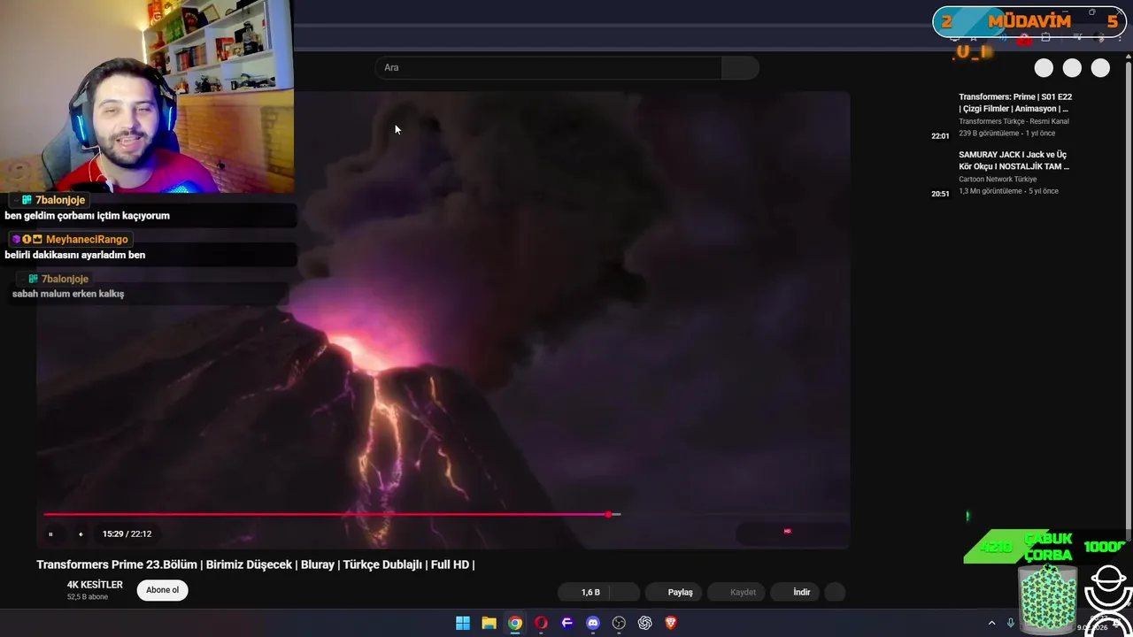Click the 22:01 duration thumbnail badge
Image resolution: width=1133 pixels, height=637 pixels.
point(940,136)
